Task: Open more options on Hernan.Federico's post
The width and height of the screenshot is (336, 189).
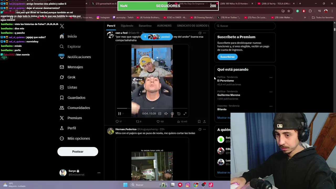Action: [x=204, y=129]
